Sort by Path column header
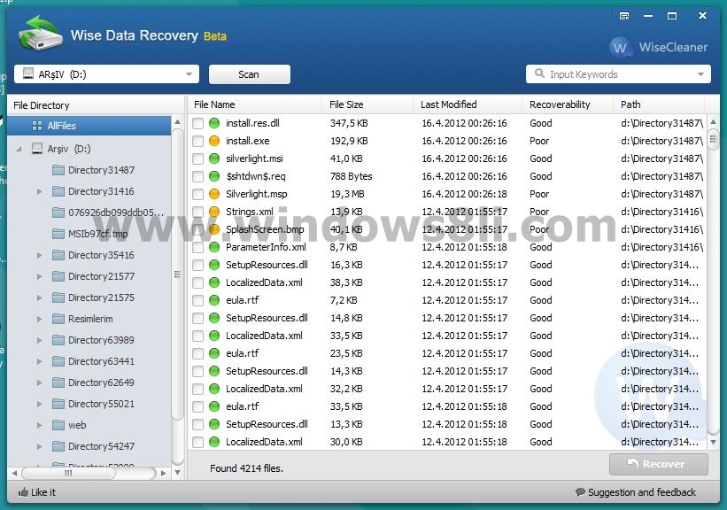Image resolution: width=727 pixels, height=510 pixels. coord(659,104)
